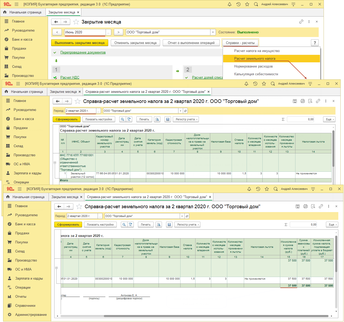Viewport: 344px width, 322px height.
Task: Click the save report icon in the middle window header
Action: pos(295,101)
